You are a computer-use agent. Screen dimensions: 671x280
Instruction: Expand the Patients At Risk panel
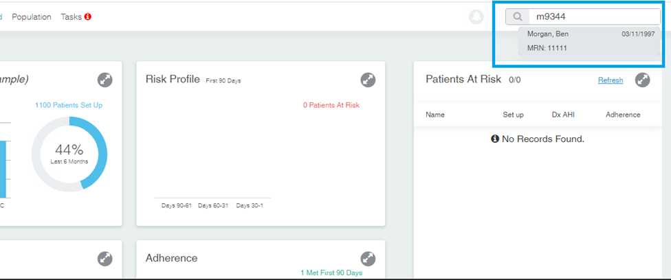642,80
